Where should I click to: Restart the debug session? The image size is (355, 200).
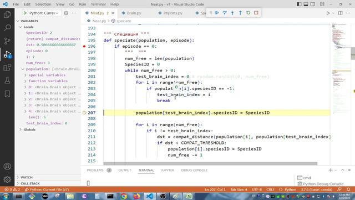[248, 13]
